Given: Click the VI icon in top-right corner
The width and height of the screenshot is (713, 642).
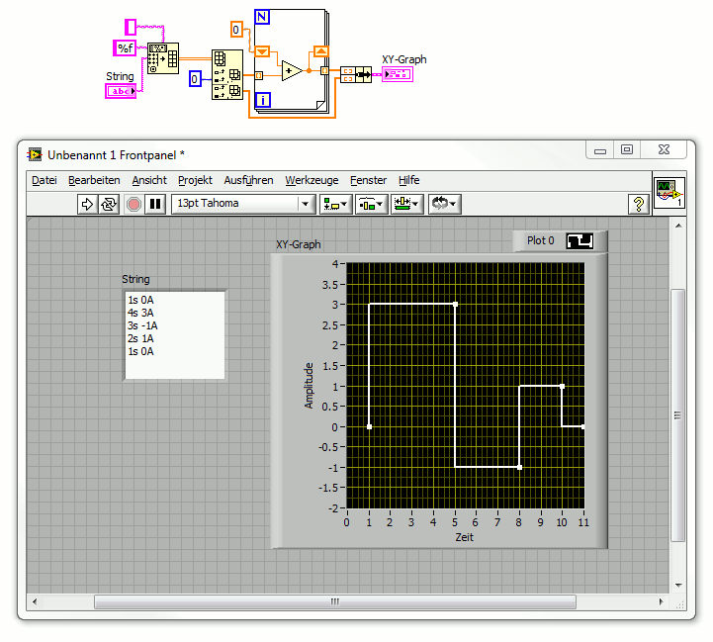Looking at the screenshot, I should [668, 192].
